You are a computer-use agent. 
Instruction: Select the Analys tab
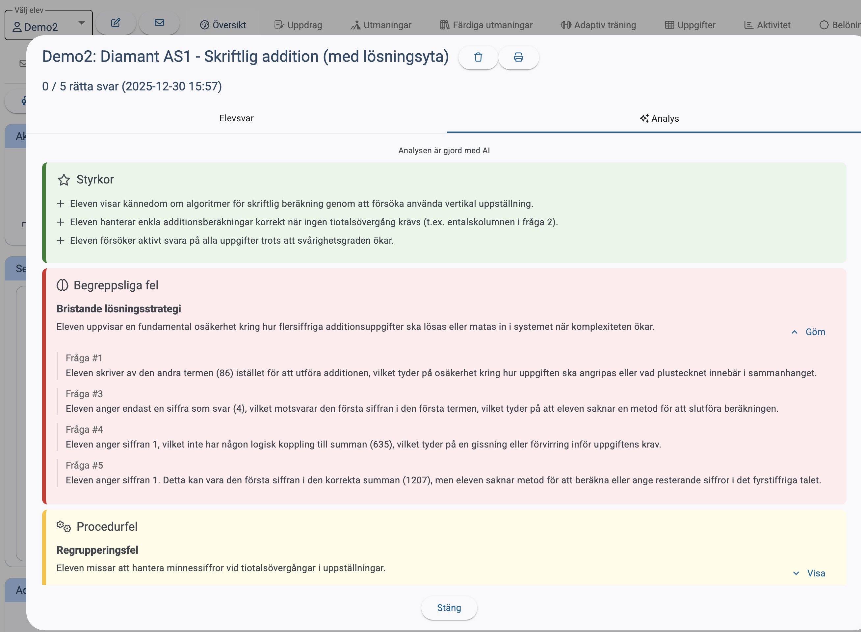pyautogui.click(x=659, y=119)
